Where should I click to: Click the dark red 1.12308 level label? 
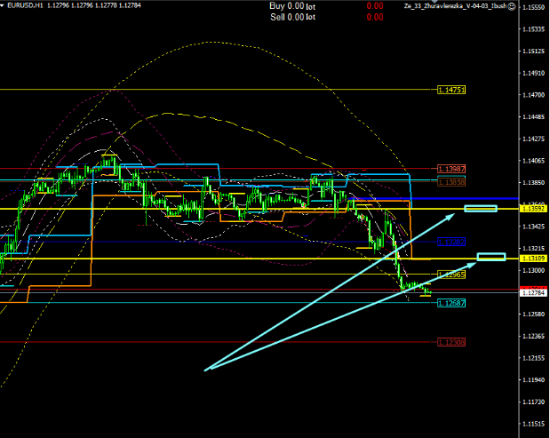click(x=451, y=341)
